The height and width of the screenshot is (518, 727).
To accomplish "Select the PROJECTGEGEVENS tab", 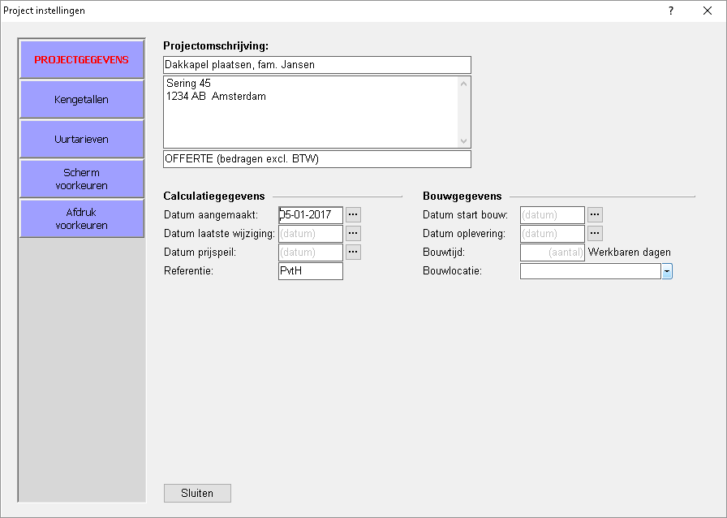I will [81, 60].
